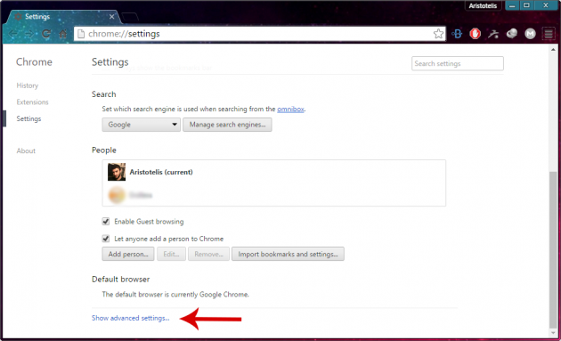Open the blue B extension icon

coord(457,34)
